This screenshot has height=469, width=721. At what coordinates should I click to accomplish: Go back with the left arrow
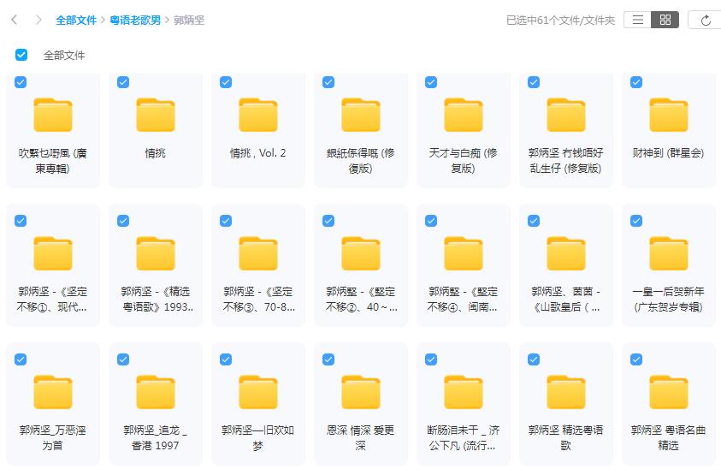click(x=15, y=20)
